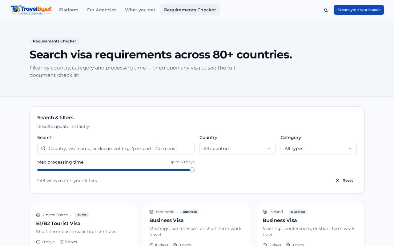Open the B1/B2 Tourist Visa card
The image size is (394, 246).
[x=58, y=224]
